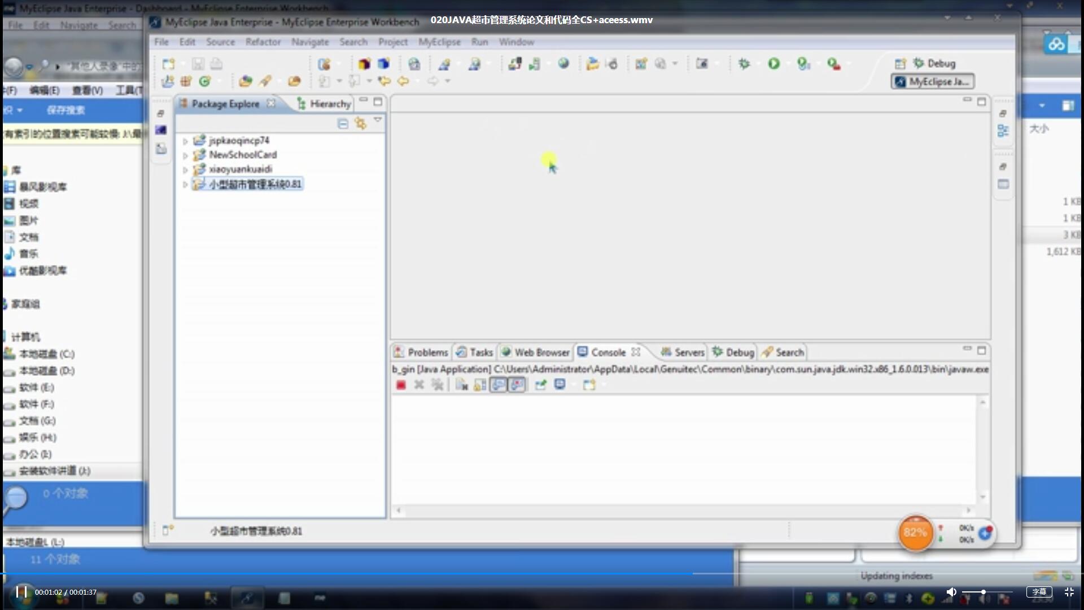The image size is (1084, 610).
Task: Switch to the bottom Search tab
Action: coord(783,352)
